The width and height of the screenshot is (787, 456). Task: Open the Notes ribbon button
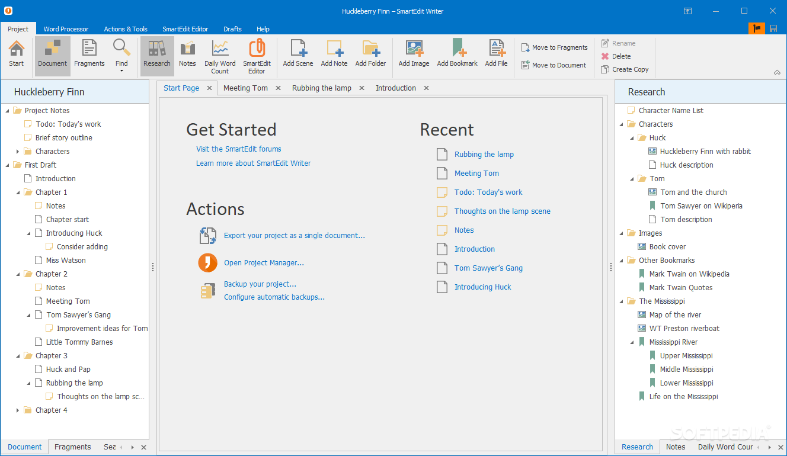(187, 54)
